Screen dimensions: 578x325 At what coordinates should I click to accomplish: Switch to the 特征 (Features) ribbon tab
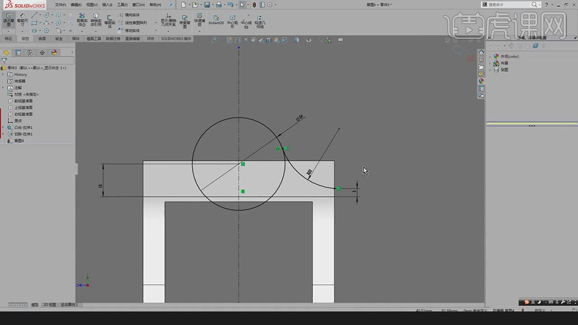click(8, 39)
